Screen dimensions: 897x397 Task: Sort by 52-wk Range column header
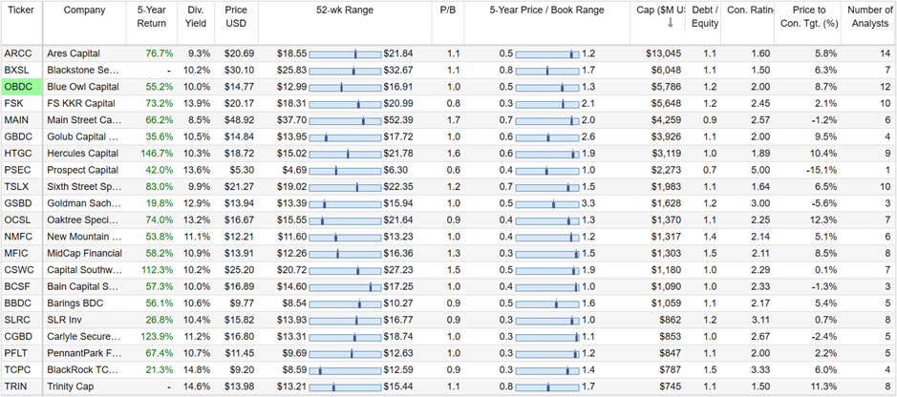pyautogui.click(x=345, y=10)
